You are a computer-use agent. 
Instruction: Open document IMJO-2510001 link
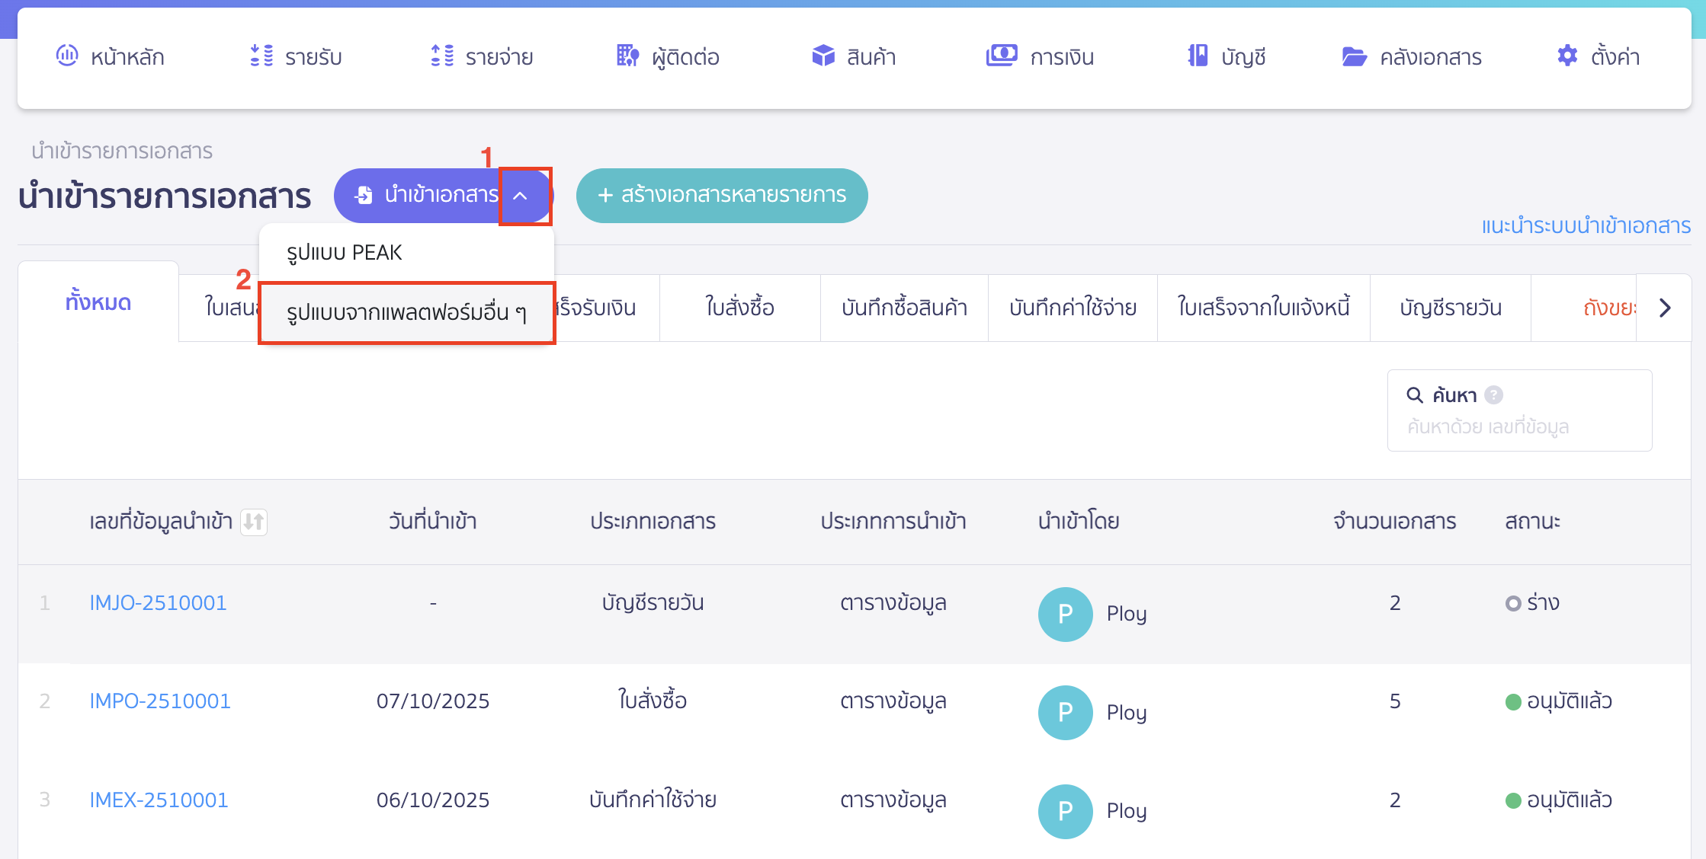158,602
